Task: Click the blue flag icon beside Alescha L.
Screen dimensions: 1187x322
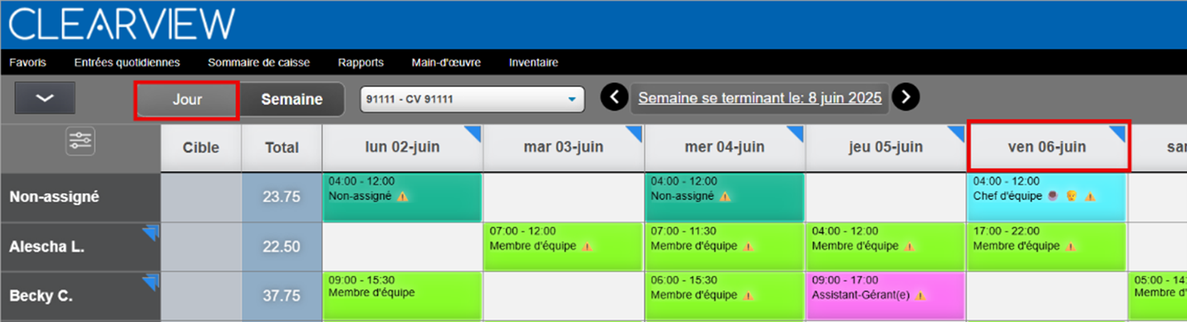Action: (150, 234)
